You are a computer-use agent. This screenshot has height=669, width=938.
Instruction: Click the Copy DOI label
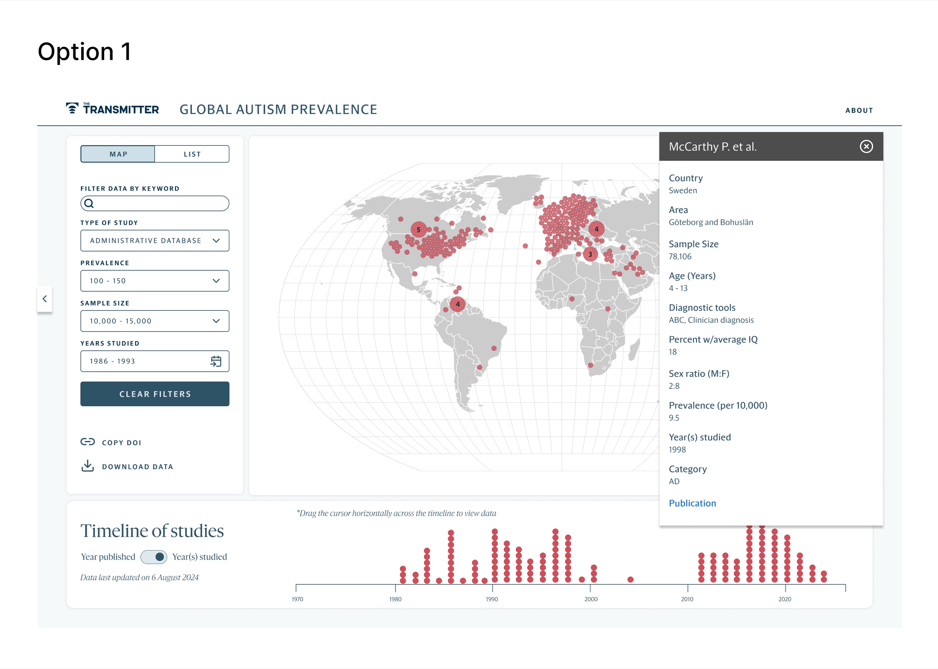click(121, 443)
